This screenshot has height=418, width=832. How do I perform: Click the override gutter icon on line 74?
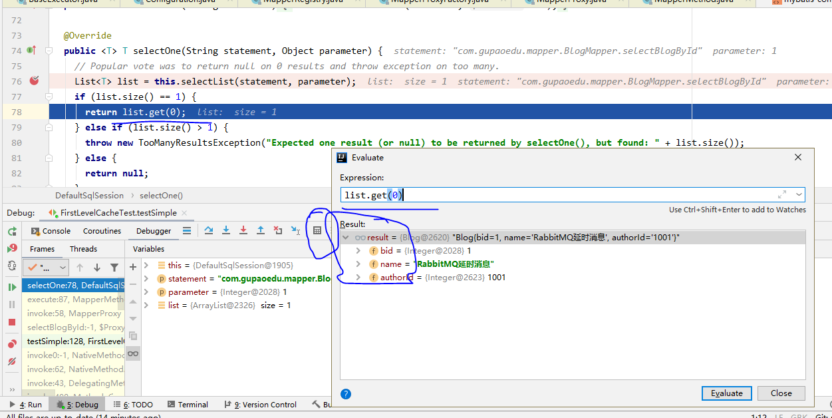point(31,51)
